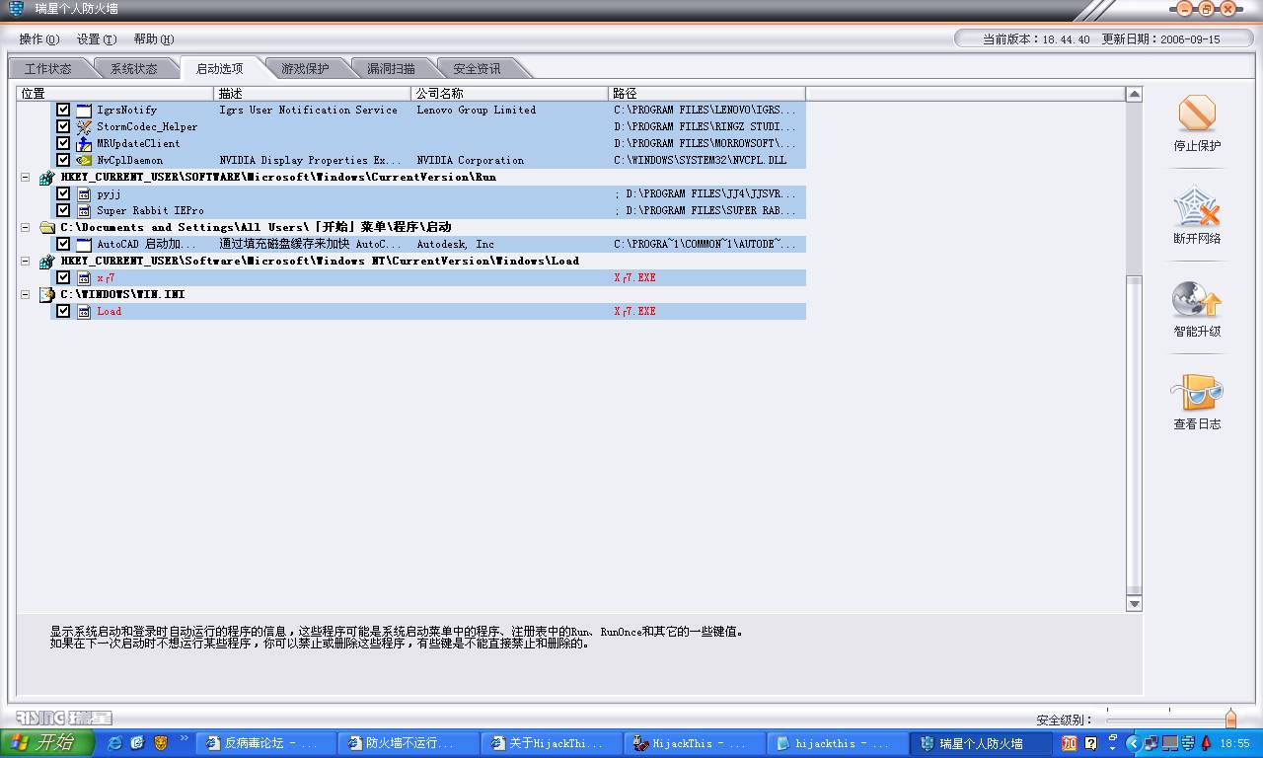Collapse the C:\WINDOWS\WIN.INI group
The width and height of the screenshot is (1263, 758).
[26, 295]
